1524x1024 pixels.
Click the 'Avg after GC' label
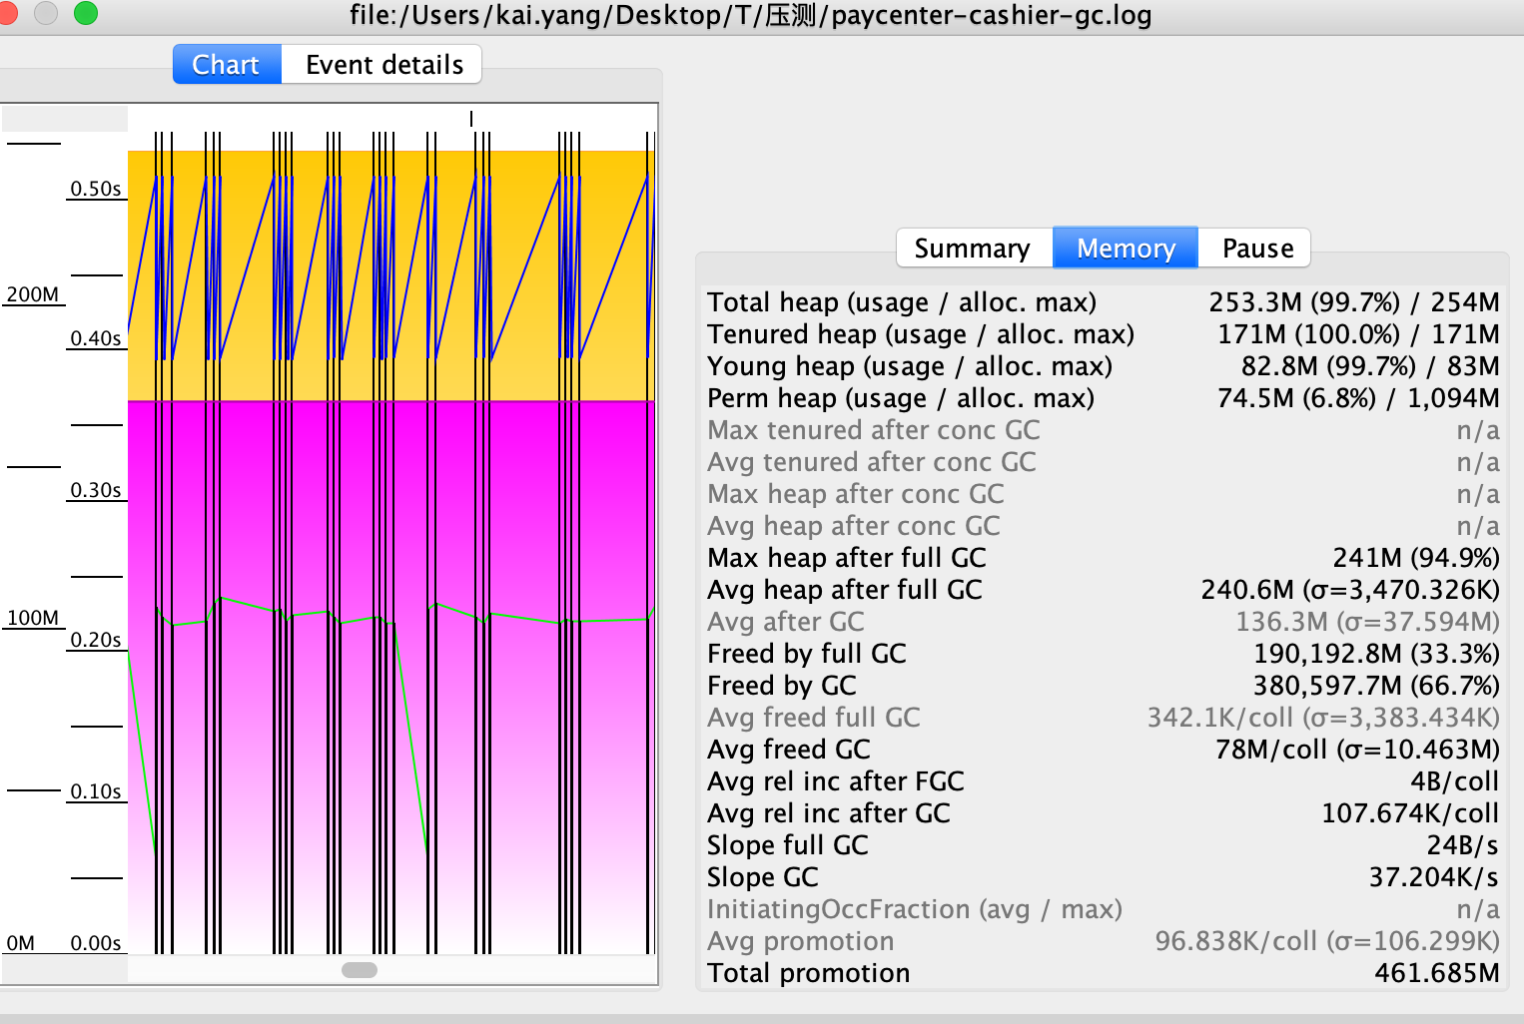(x=786, y=622)
